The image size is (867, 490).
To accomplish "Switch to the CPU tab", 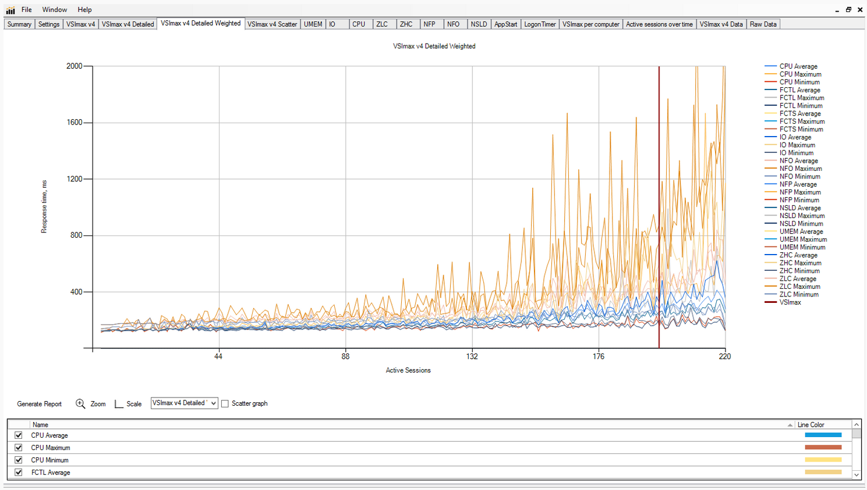I will 361,24.
